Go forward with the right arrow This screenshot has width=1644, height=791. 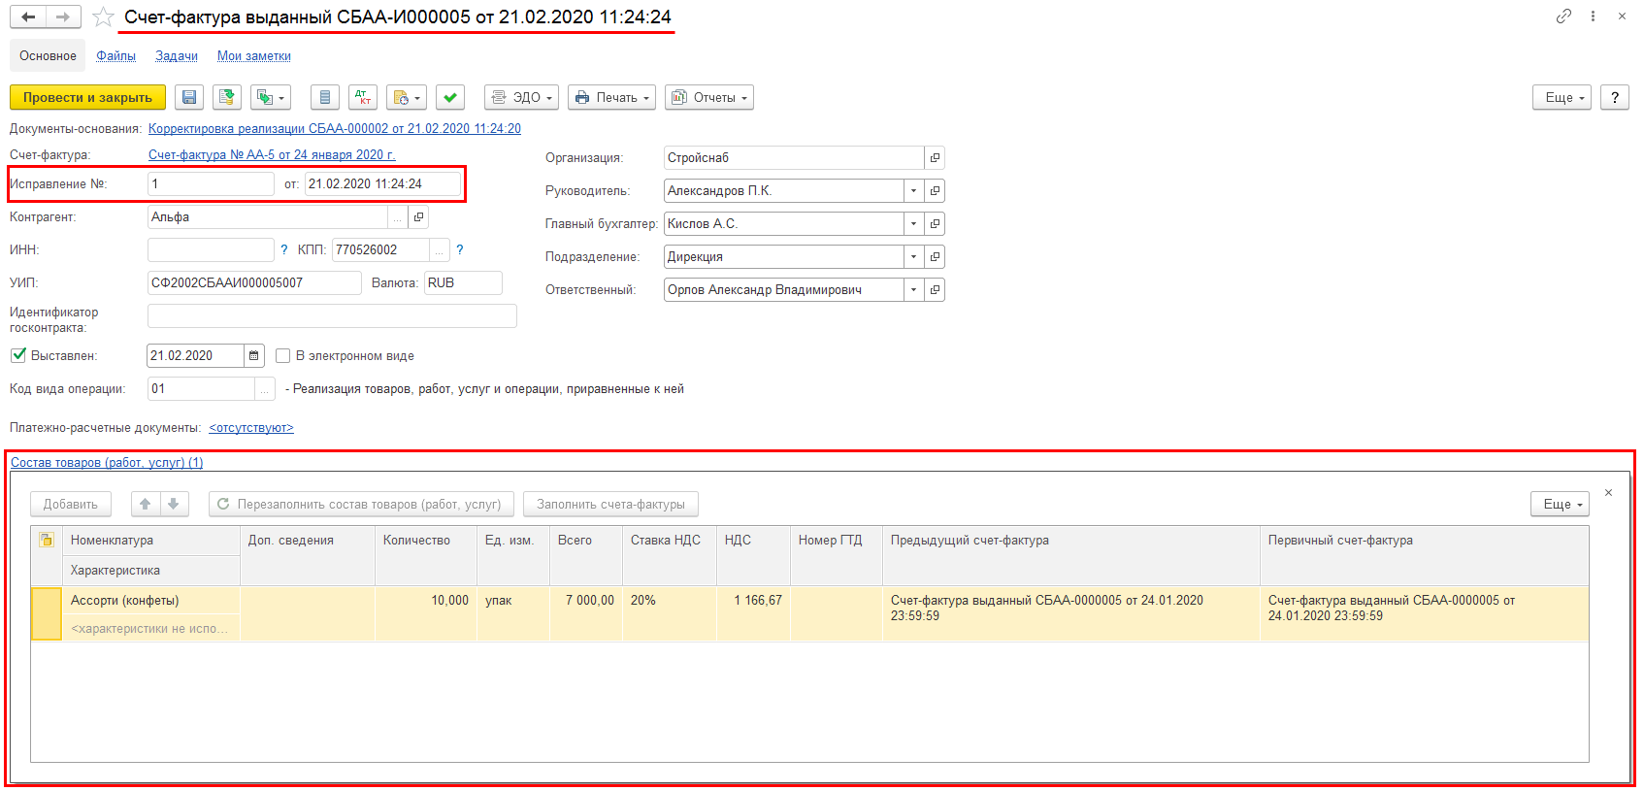click(63, 16)
